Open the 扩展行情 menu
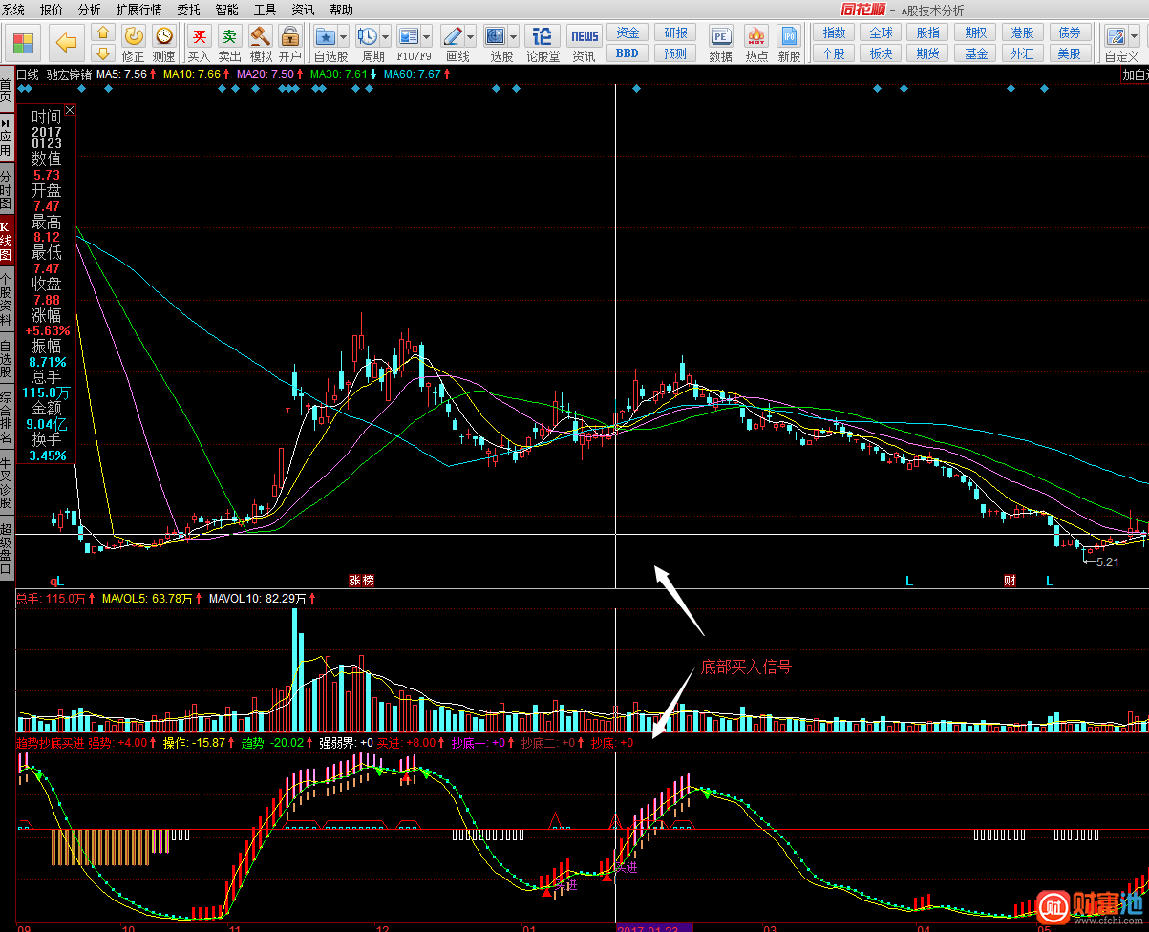 (138, 10)
